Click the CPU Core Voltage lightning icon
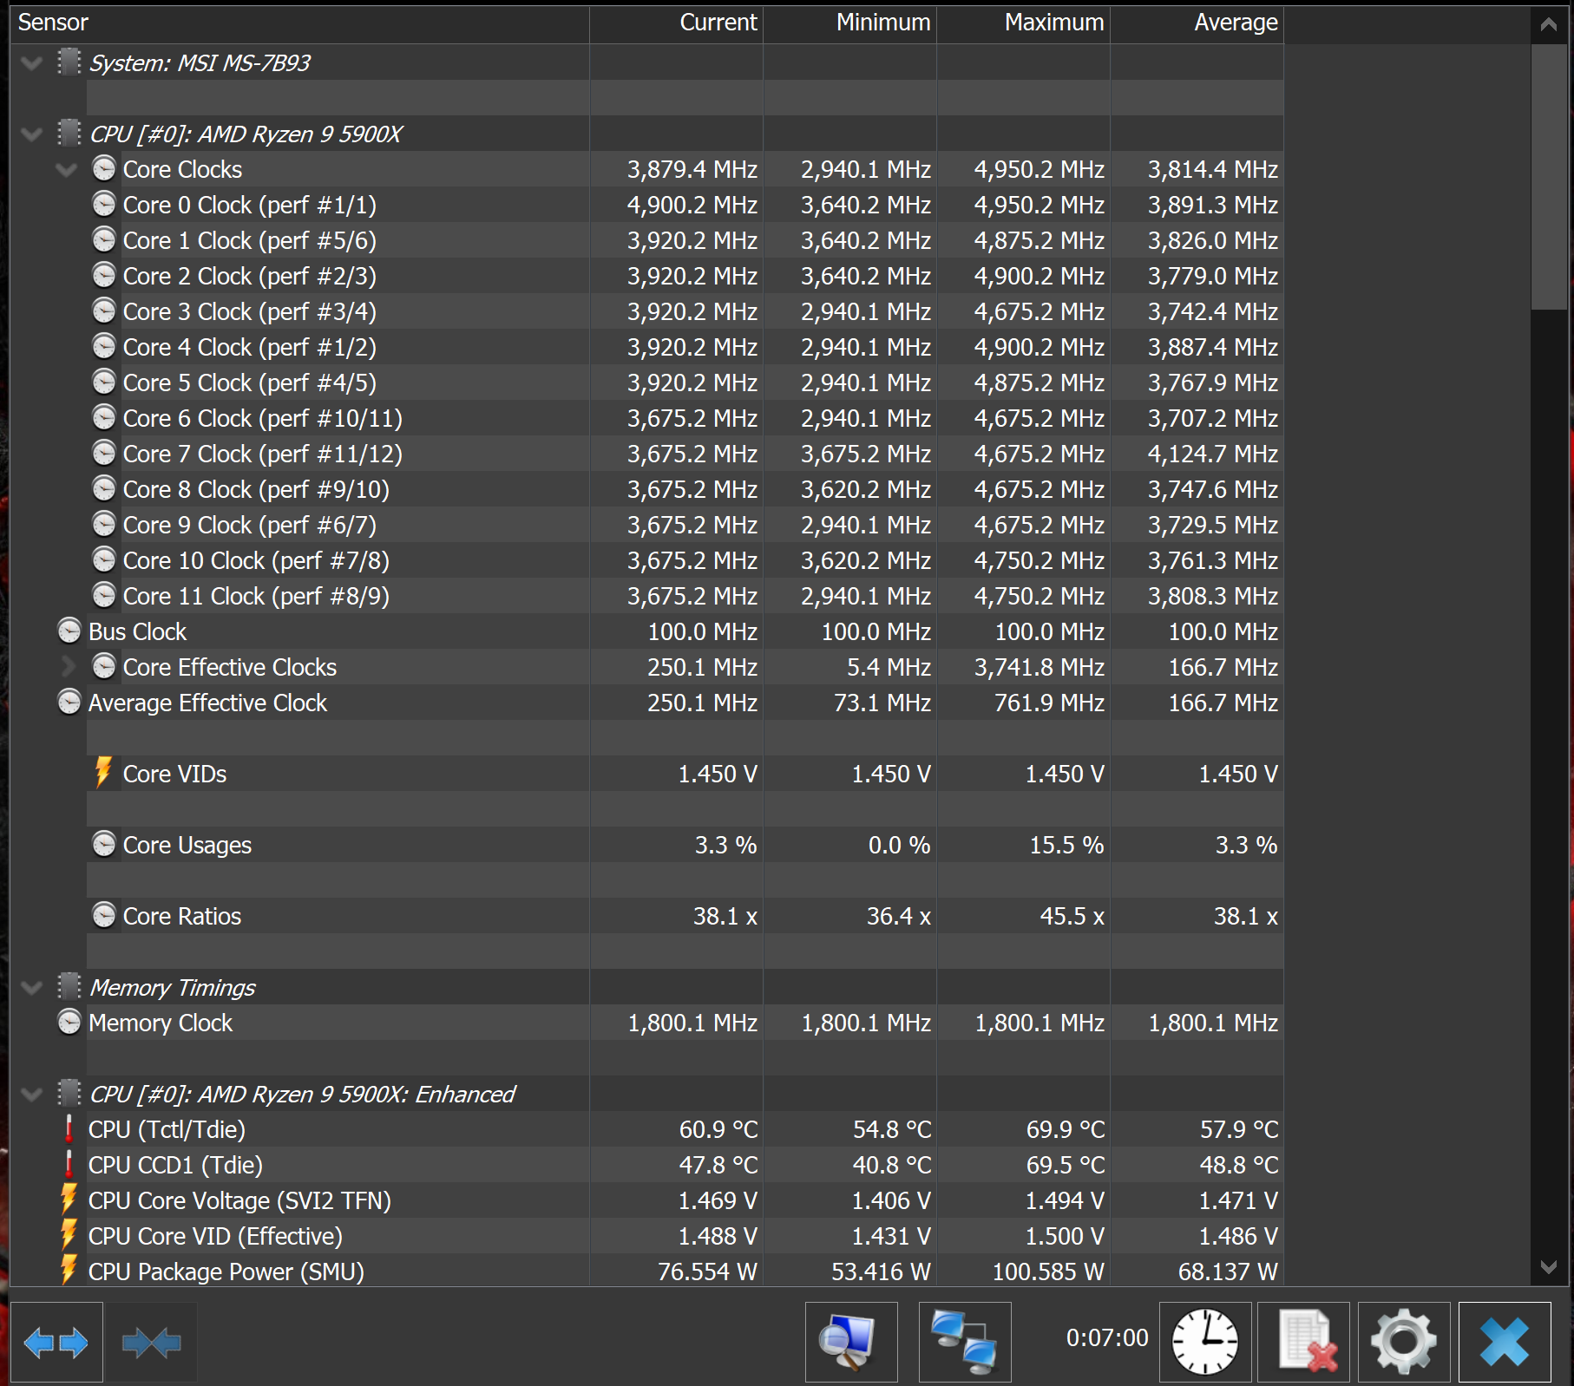1574x1386 pixels. click(x=69, y=1200)
